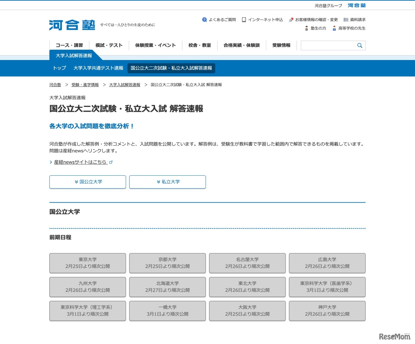Click the すべては一人ひとりの生徒のために tagline
The width and height of the screenshot is (415, 344).
coord(127,25)
